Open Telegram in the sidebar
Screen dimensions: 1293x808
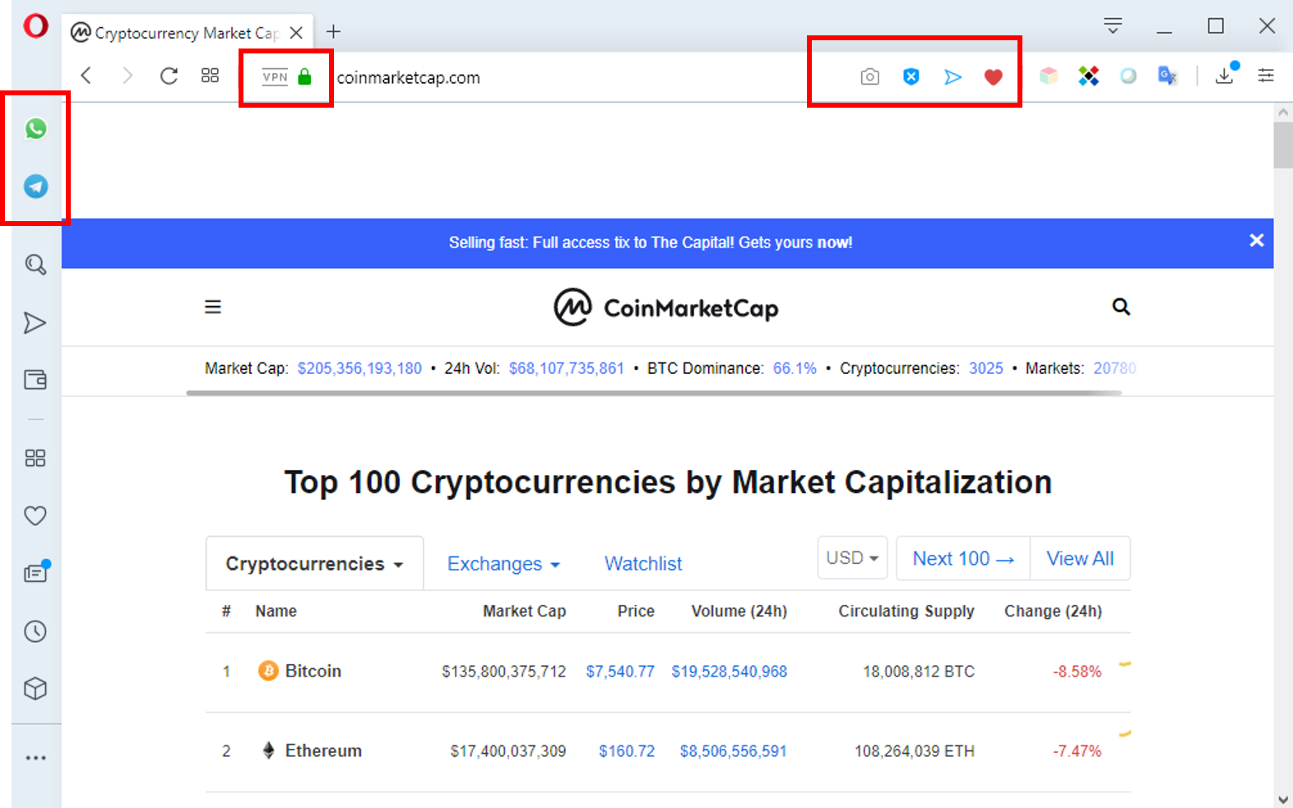tap(35, 187)
